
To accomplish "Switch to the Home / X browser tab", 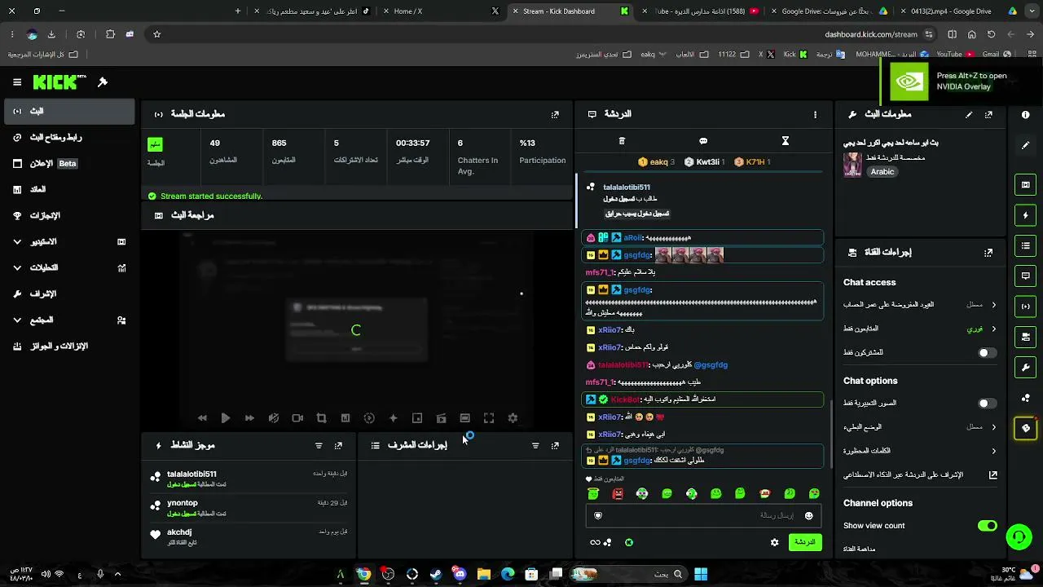I will [x=441, y=11].
